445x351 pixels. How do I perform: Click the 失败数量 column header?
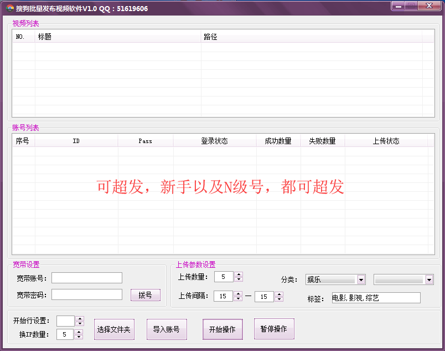[323, 141]
